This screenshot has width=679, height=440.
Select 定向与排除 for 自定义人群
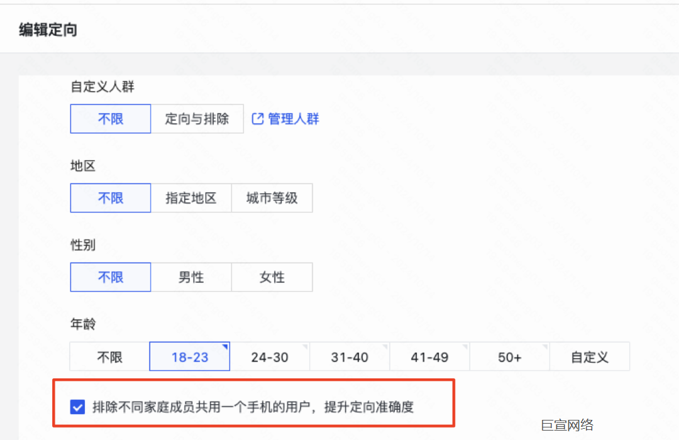pyautogui.click(x=197, y=119)
